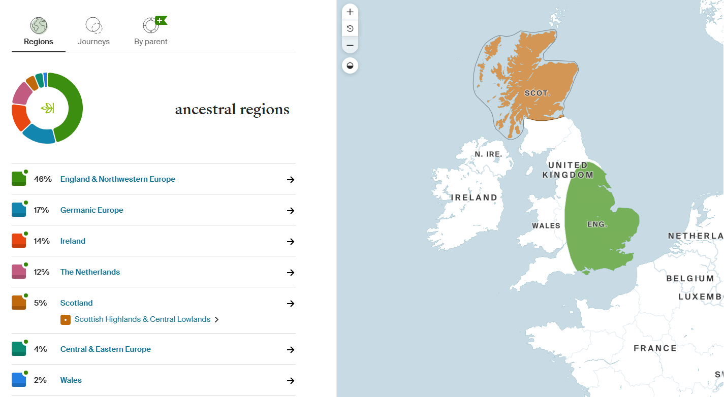Click the 2% value for Wales
The width and height of the screenshot is (725, 397).
40,380
